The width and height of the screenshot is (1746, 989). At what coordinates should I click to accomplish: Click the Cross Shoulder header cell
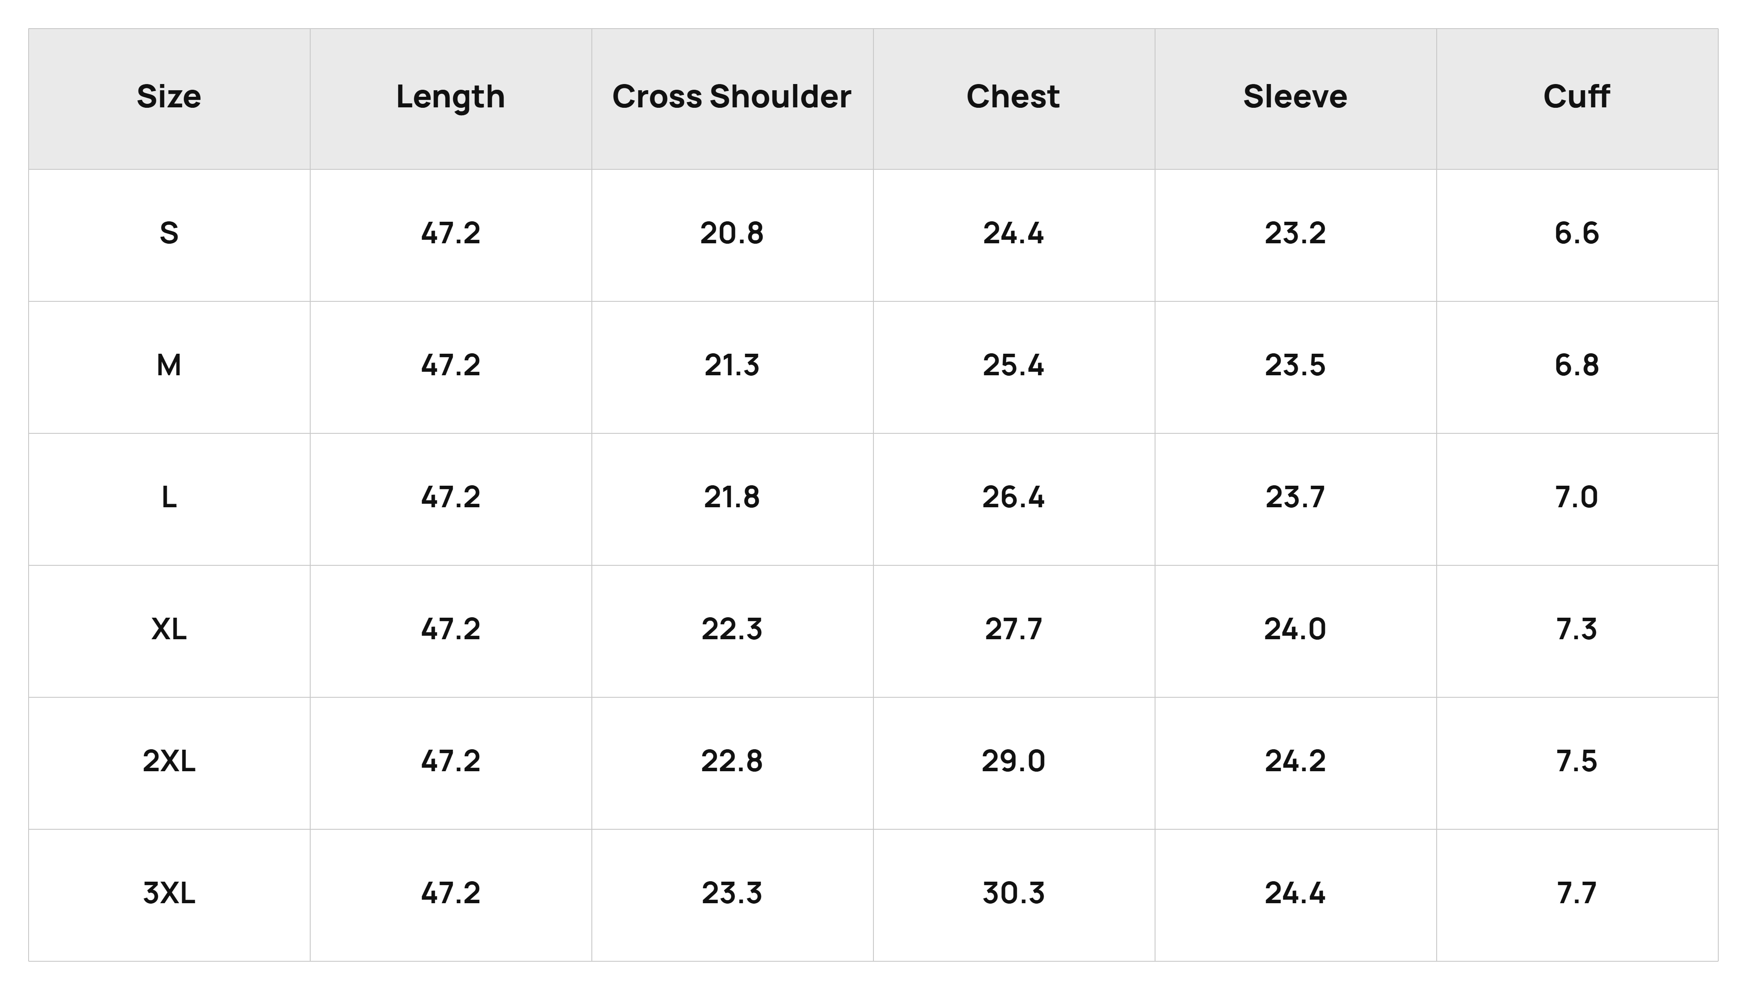732,96
